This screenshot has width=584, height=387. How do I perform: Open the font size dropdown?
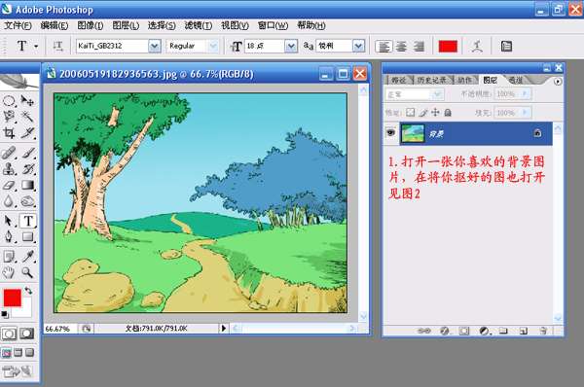click(291, 46)
